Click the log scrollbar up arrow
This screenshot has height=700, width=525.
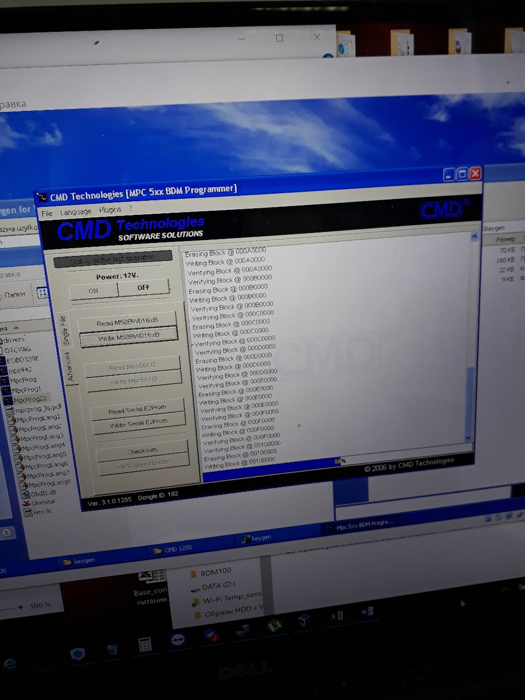[474, 237]
